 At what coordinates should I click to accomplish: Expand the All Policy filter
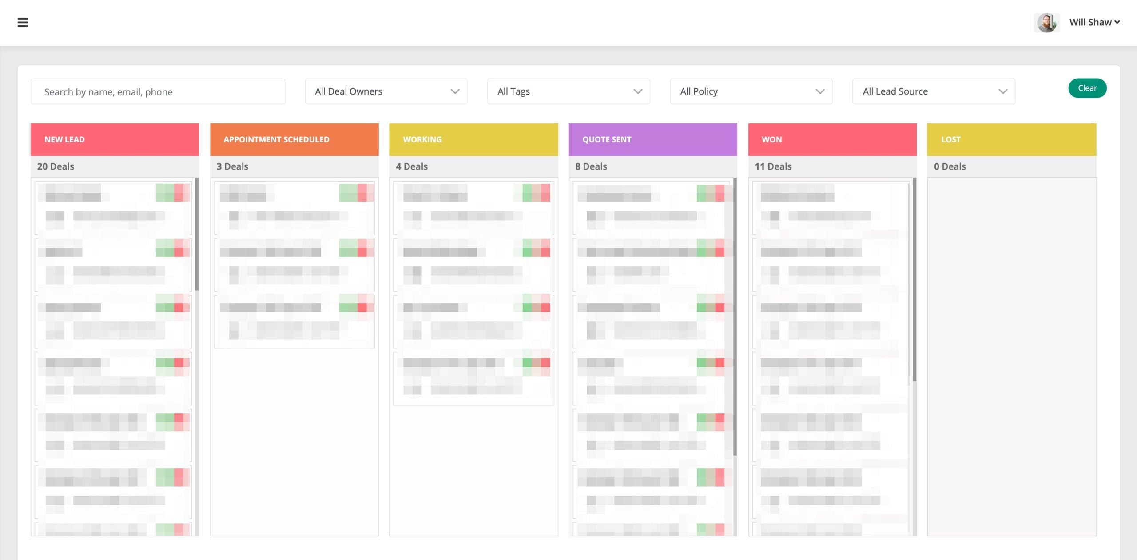pos(751,91)
